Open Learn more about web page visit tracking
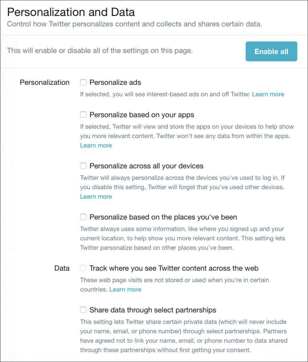308x362 pixels. (x=125, y=289)
